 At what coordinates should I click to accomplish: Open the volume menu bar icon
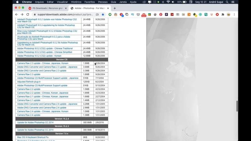click(x=173, y=2)
